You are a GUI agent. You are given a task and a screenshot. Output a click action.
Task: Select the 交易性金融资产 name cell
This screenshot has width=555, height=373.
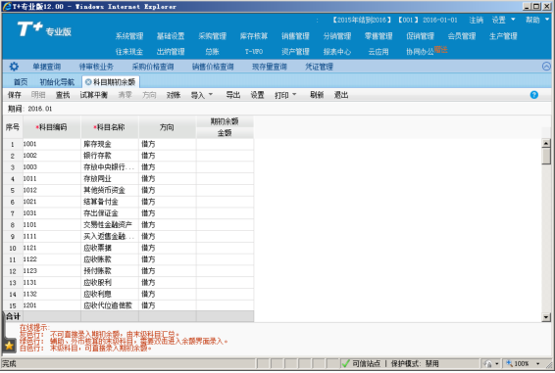coord(110,225)
